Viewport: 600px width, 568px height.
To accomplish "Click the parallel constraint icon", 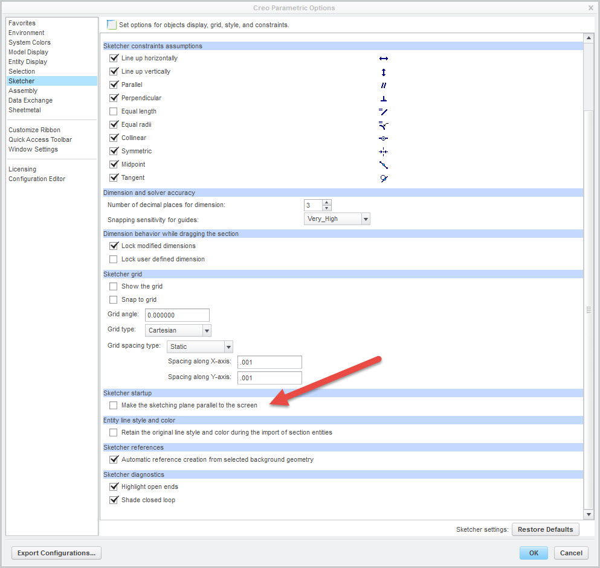I will click(x=384, y=85).
